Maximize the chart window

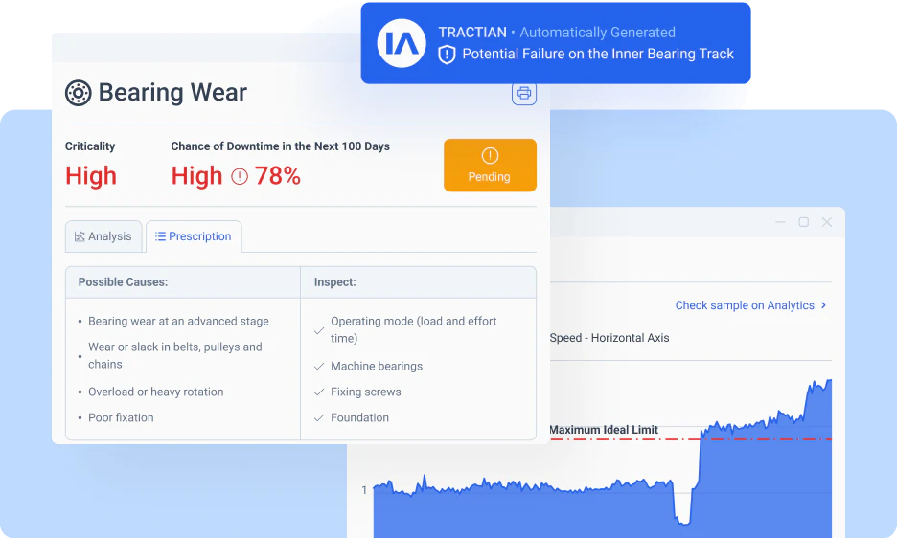pos(804,222)
